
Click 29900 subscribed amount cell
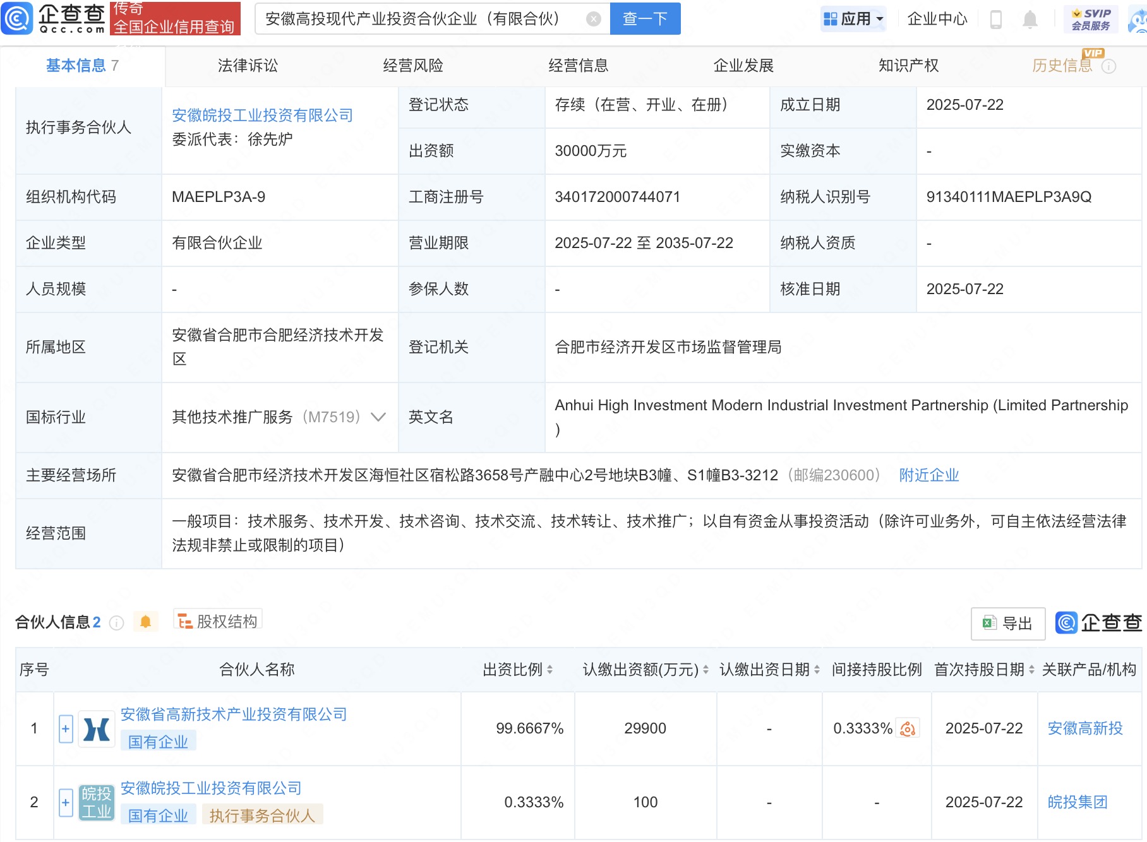pyautogui.click(x=646, y=729)
